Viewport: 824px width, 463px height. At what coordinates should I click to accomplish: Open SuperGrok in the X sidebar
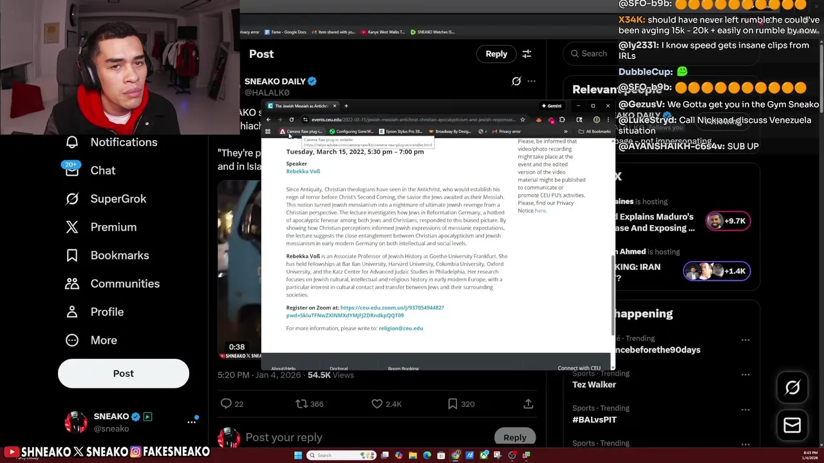[106, 199]
